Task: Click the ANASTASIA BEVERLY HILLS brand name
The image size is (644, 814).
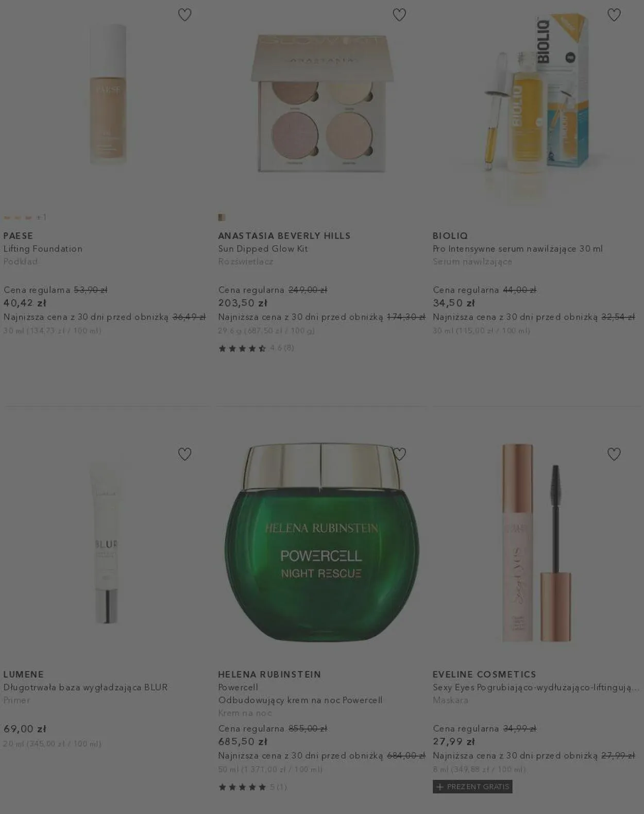Action: click(284, 236)
